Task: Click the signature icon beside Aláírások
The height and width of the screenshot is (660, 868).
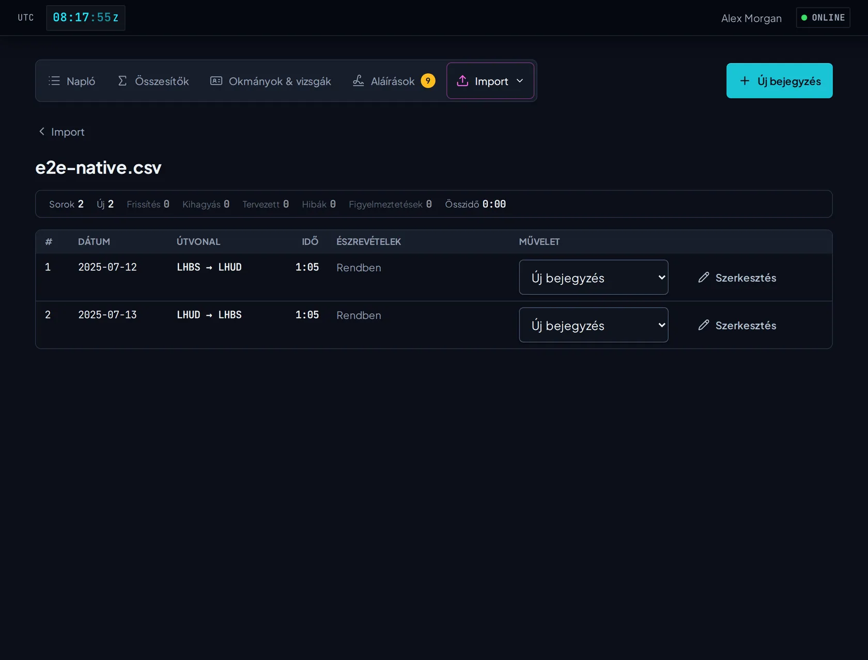Action: (x=358, y=81)
